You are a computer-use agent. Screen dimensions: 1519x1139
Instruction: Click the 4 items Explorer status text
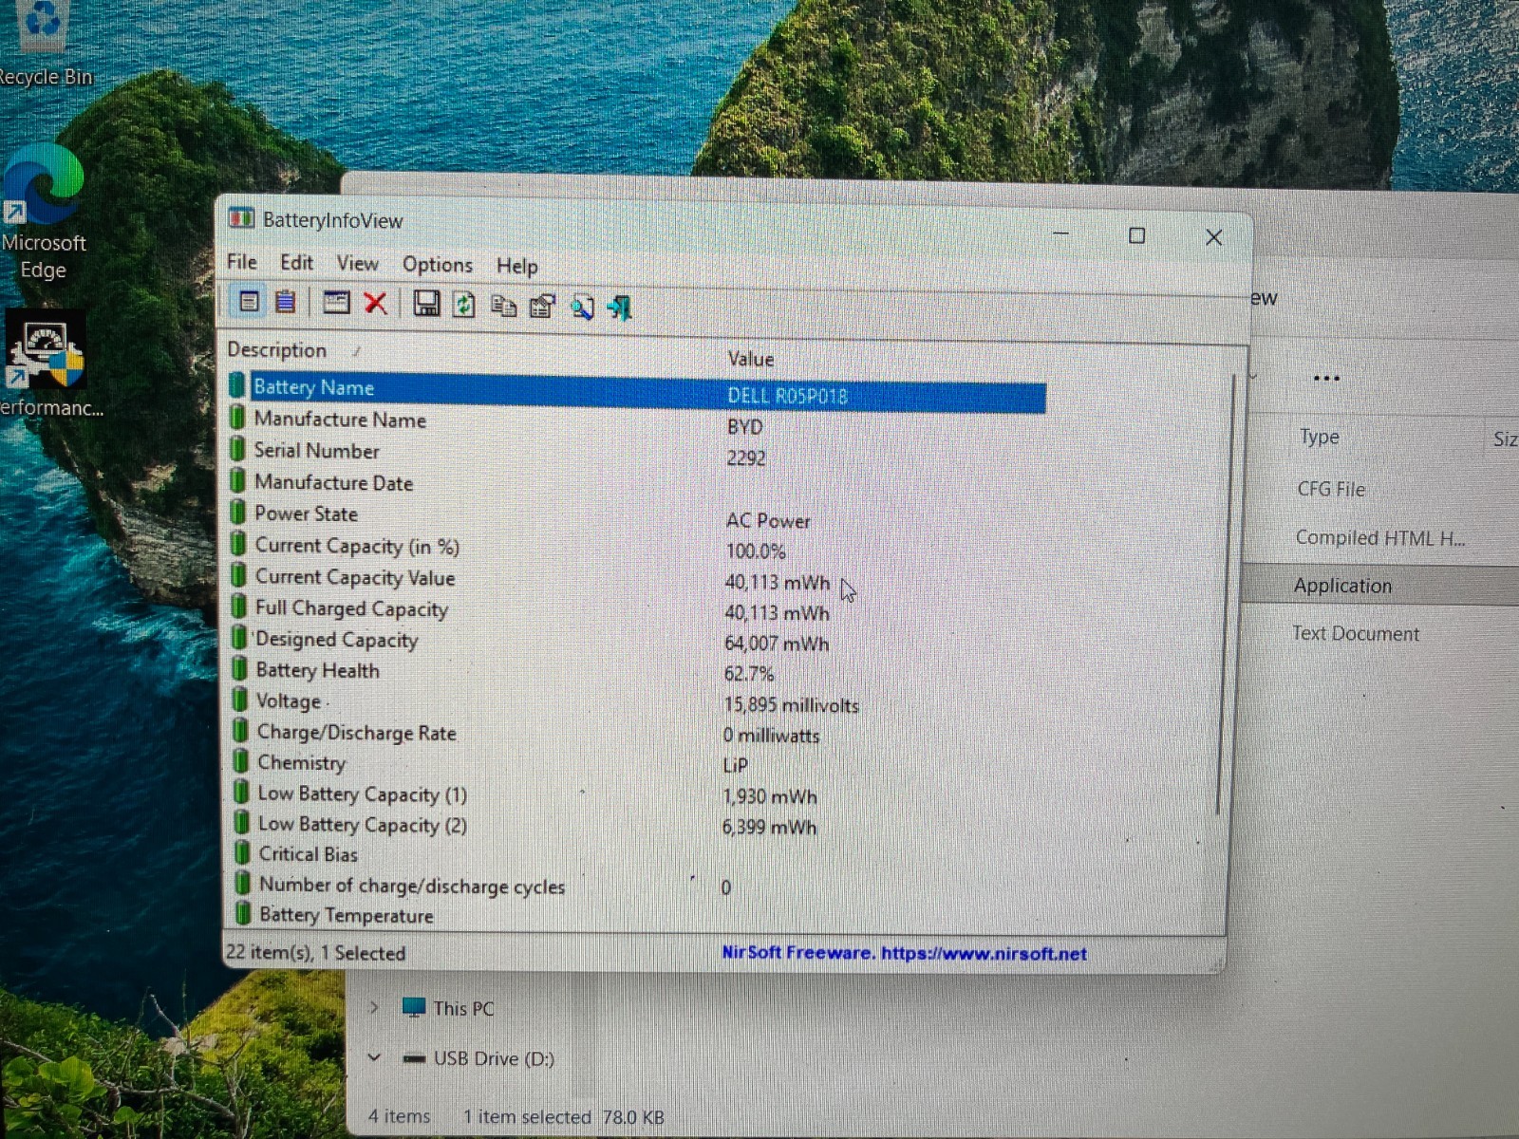[x=399, y=1116]
